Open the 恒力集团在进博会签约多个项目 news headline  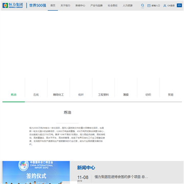(121, 177)
